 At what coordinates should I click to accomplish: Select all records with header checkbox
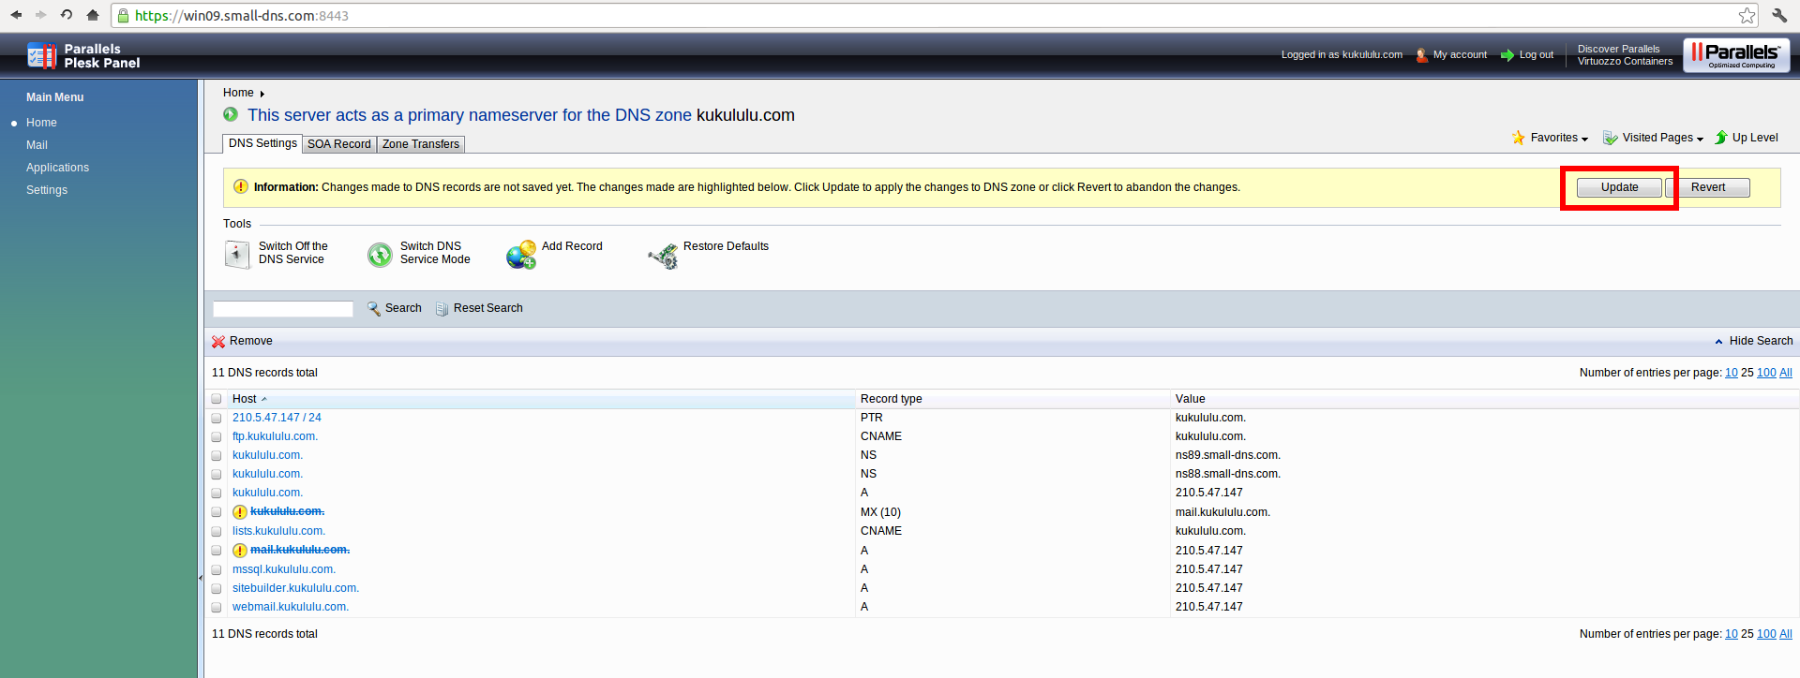(x=217, y=399)
